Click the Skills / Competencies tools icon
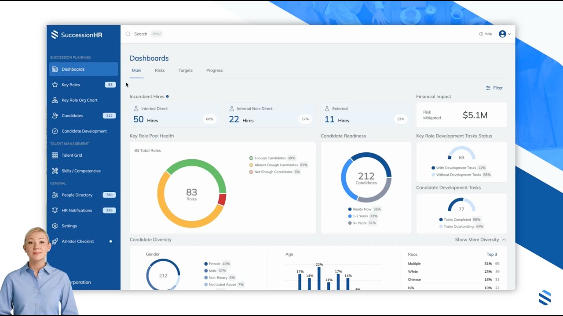Viewport: 563px width, 316px height. (55, 171)
